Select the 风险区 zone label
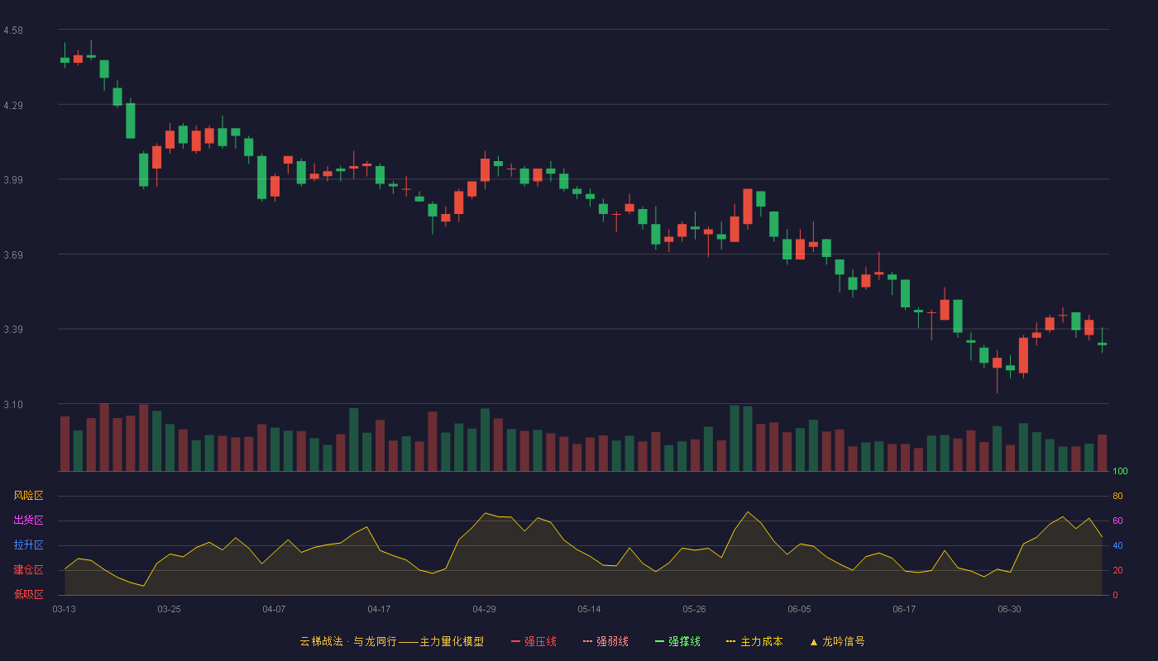Screen dimensions: 1158x661 coord(28,496)
